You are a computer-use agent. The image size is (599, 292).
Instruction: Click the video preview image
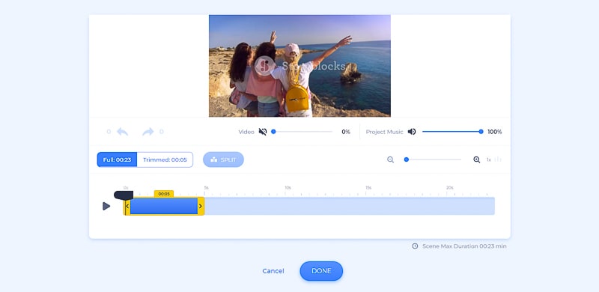tap(299, 66)
